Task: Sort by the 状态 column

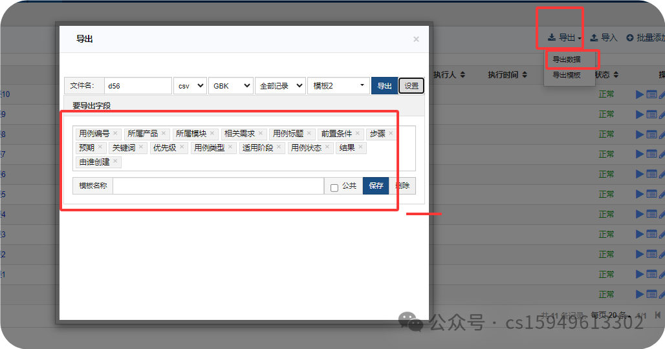Action: pyautogui.click(x=607, y=74)
